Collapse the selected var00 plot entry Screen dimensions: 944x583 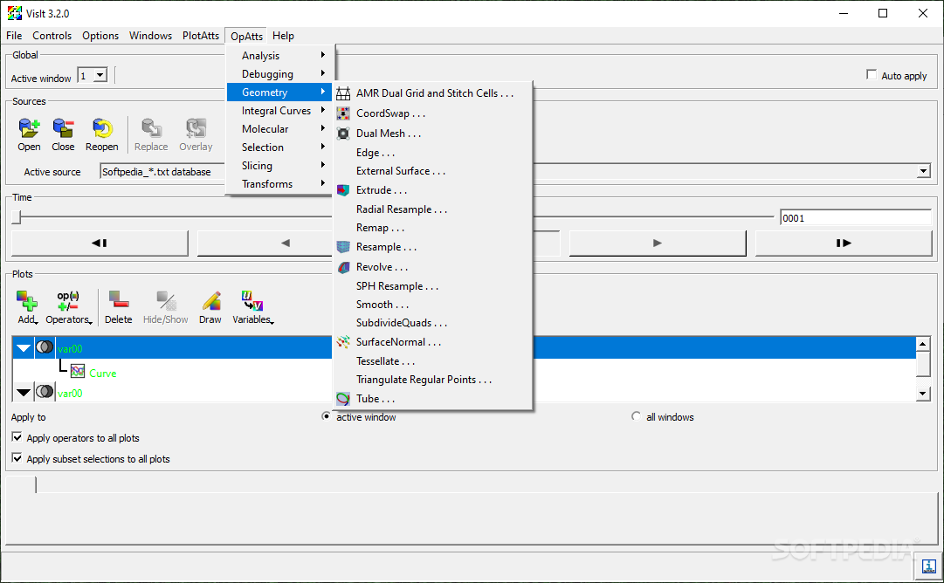click(x=24, y=347)
